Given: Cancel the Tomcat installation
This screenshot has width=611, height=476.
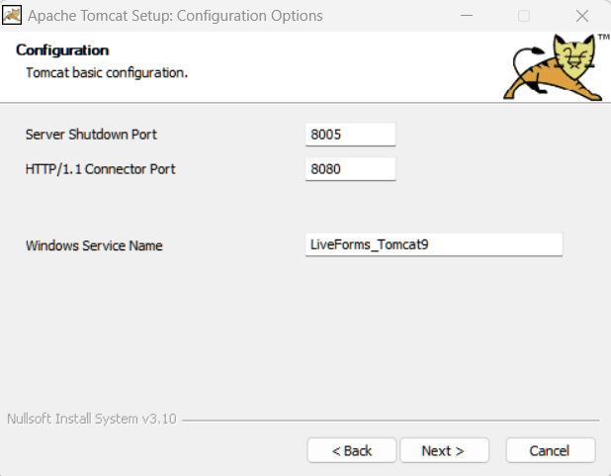Looking at the screenshot, I should [550, 450].
